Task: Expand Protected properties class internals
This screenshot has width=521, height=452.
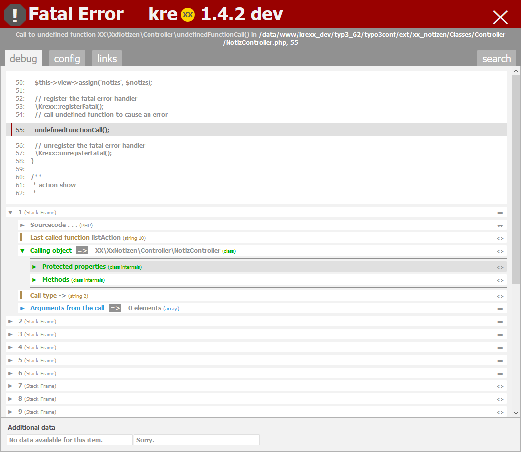Action: pos(34,267)
